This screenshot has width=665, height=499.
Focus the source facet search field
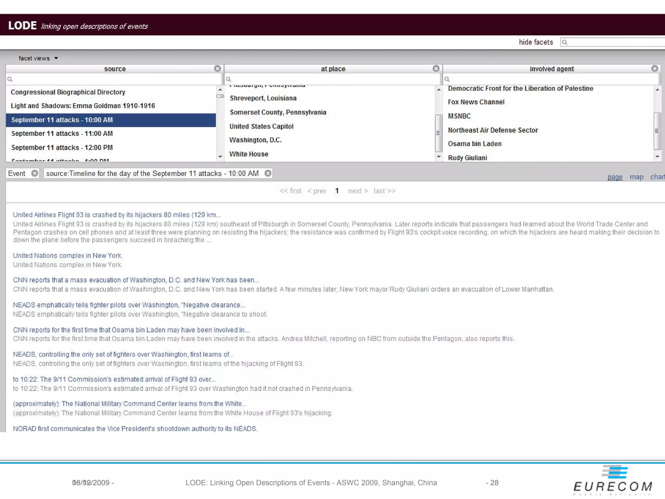(x=114, y=79)
